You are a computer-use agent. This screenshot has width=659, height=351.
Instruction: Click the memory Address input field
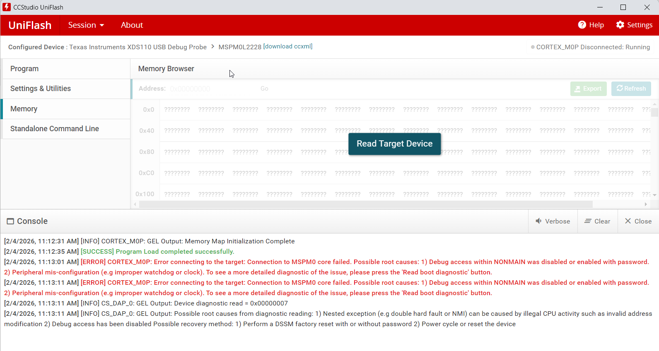(211, 89)
